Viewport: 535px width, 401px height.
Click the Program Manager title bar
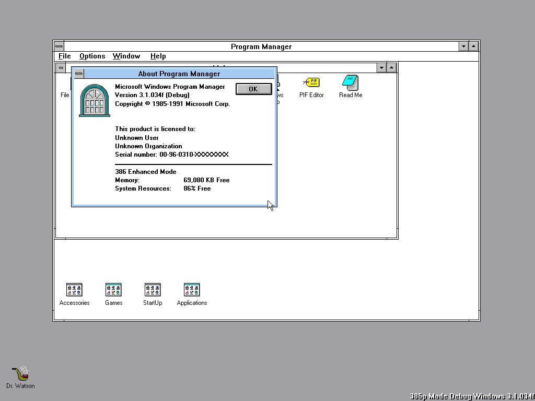[x=261, y=46]
